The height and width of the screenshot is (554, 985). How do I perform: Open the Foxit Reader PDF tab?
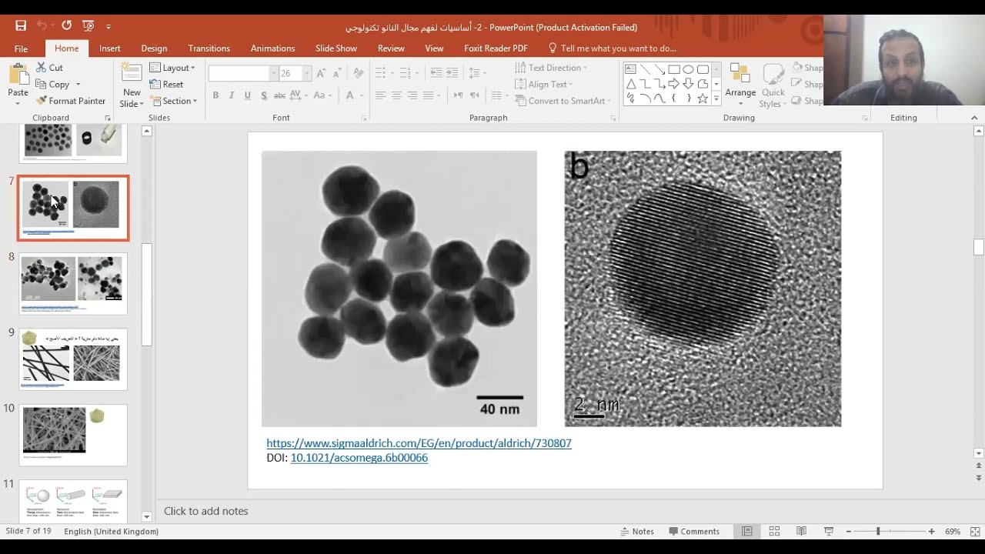coord(496,48)
